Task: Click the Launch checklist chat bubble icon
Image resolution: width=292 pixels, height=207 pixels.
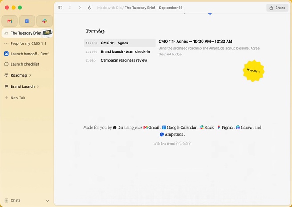Action: 6,64
